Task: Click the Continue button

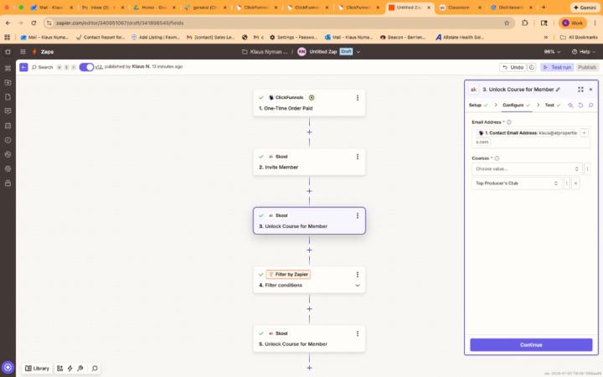Action: coord(531,344)
